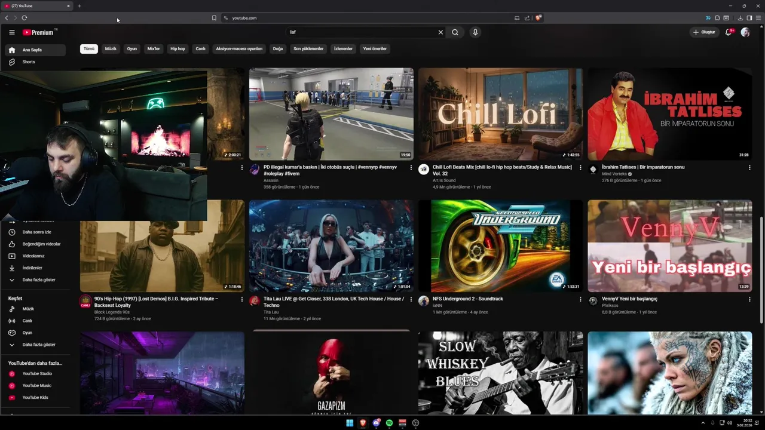This screenshot has width=765, height=430.
Task: Click the YouTube search input field
Action: 362,32
